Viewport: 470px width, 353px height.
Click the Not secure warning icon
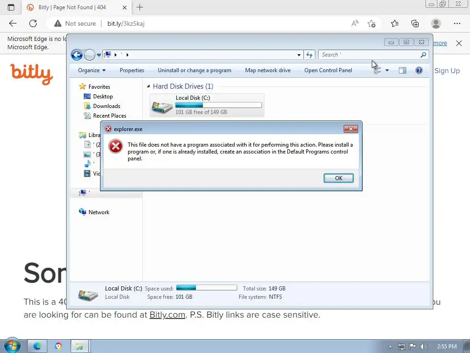click(57, 23)
